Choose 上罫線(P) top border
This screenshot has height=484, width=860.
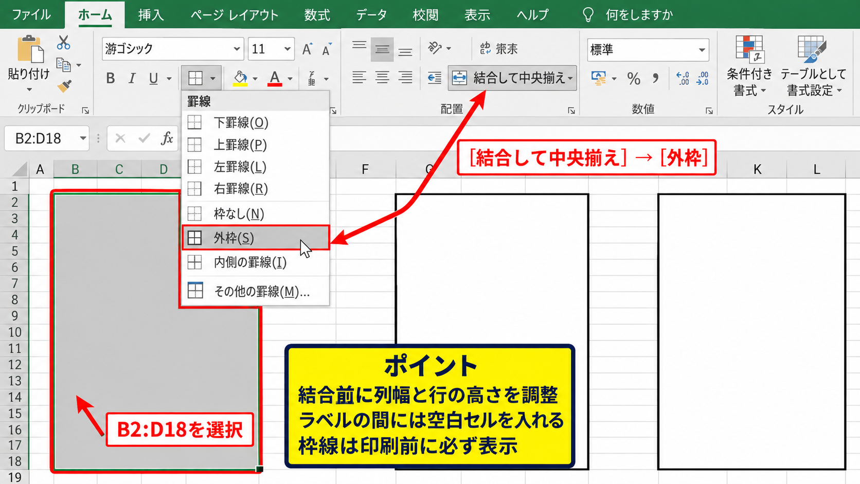pyautogui.click(x=255, y=145)
